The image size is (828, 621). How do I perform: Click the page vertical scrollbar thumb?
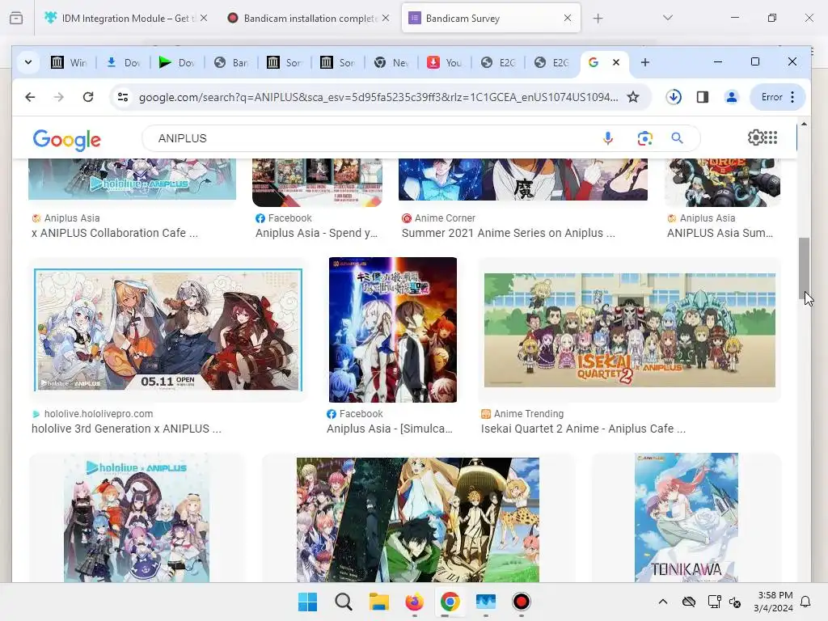pyautogui.click(x=804, y=270)
